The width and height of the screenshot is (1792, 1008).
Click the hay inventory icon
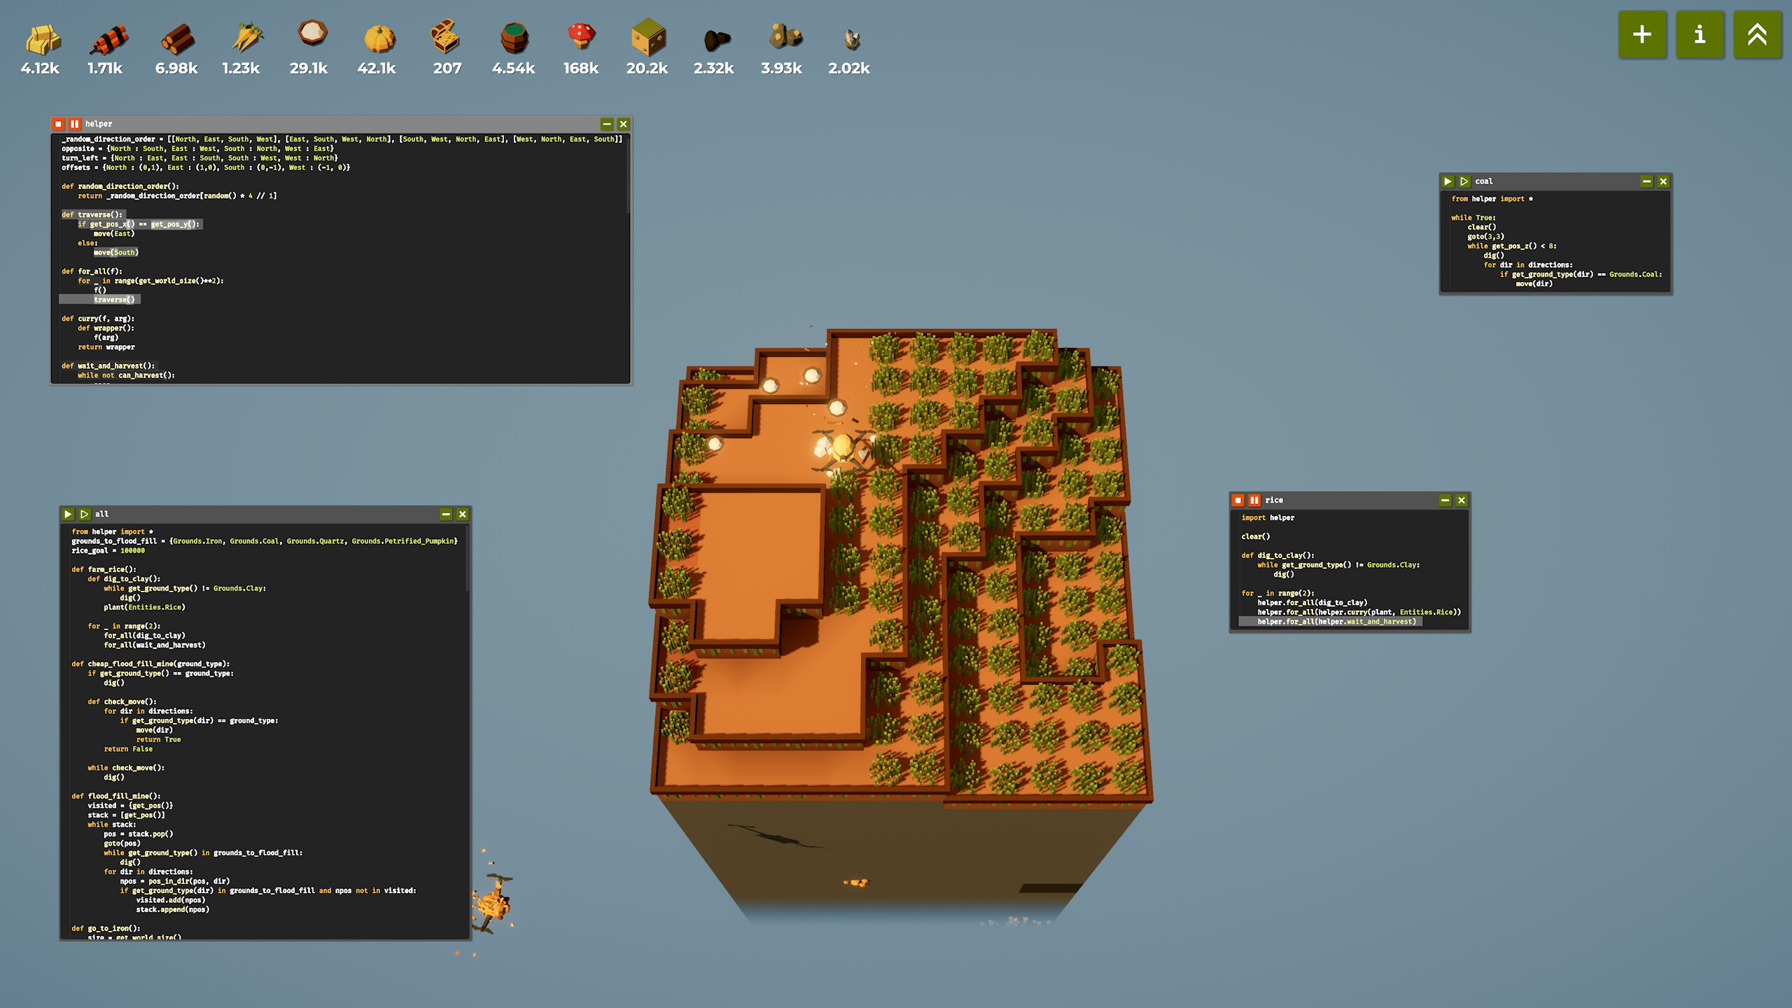coord(43,38)
